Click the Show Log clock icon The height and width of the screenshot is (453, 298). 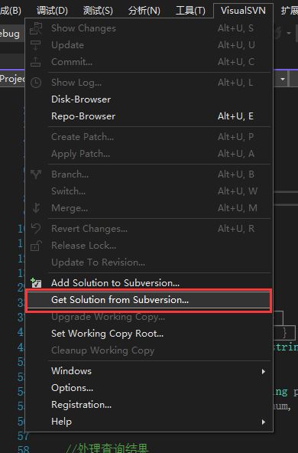pos(36,83)
